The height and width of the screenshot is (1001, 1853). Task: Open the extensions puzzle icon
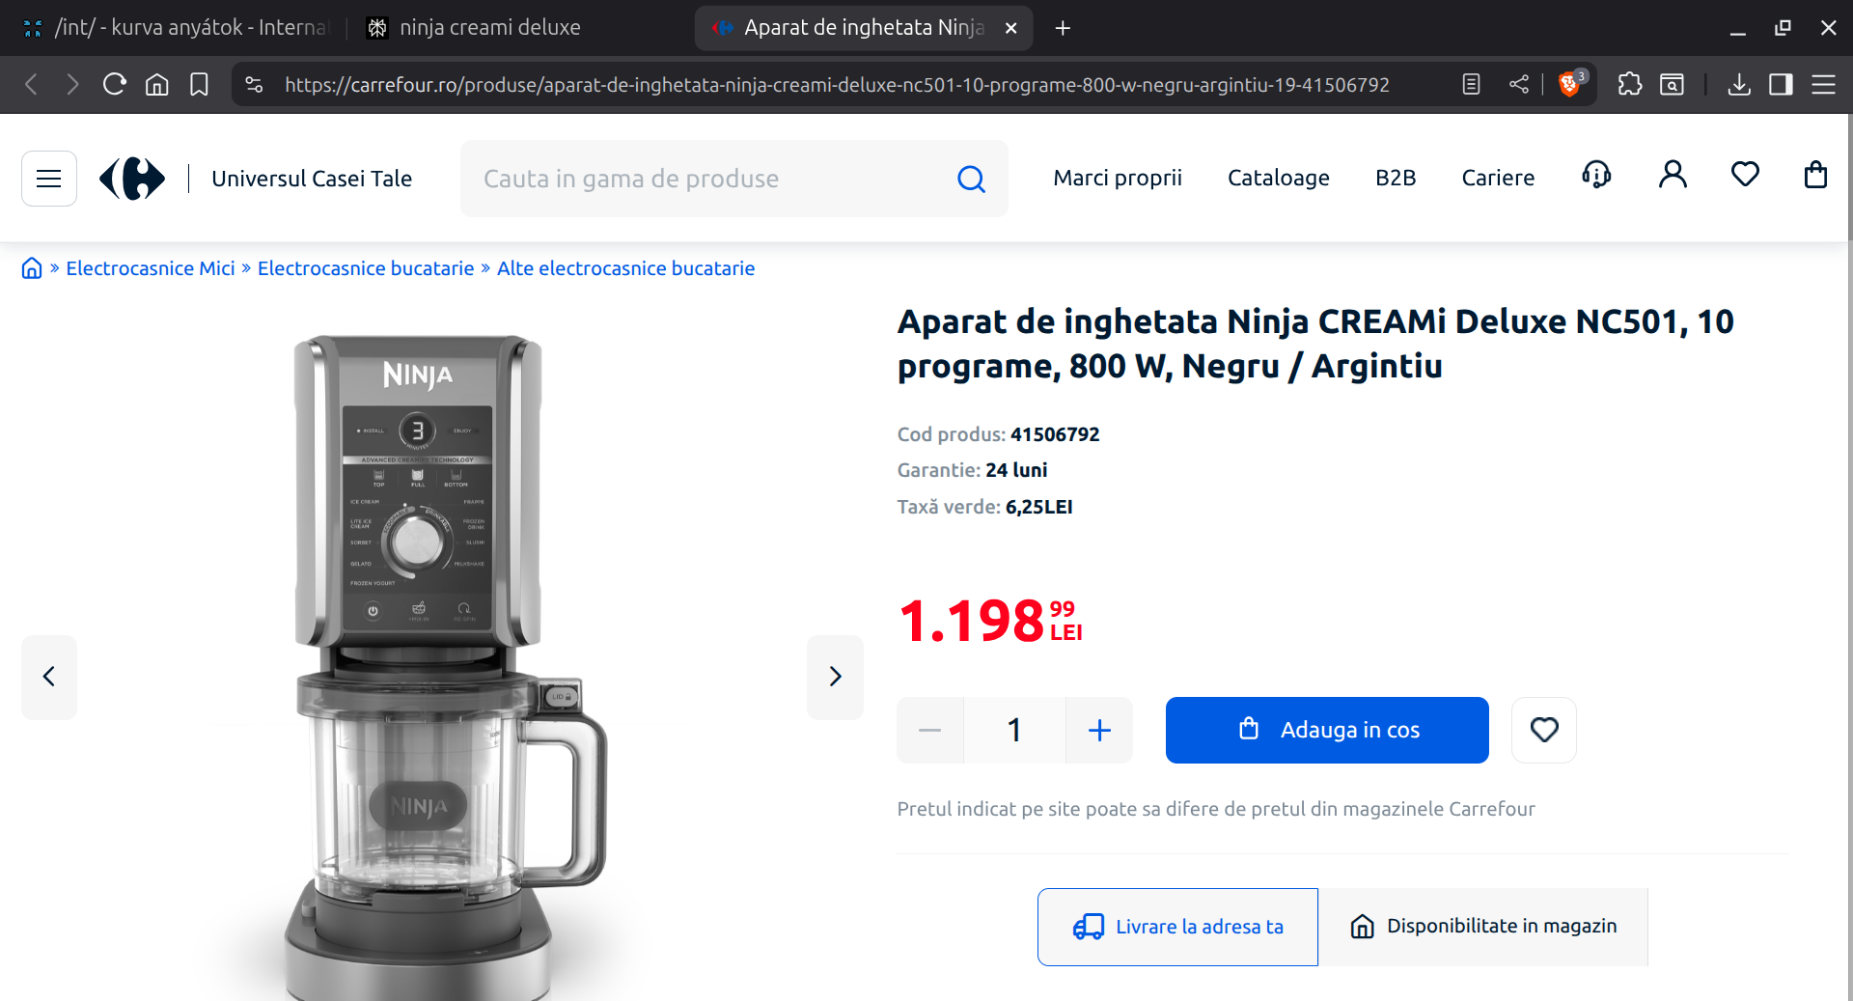1630,85
